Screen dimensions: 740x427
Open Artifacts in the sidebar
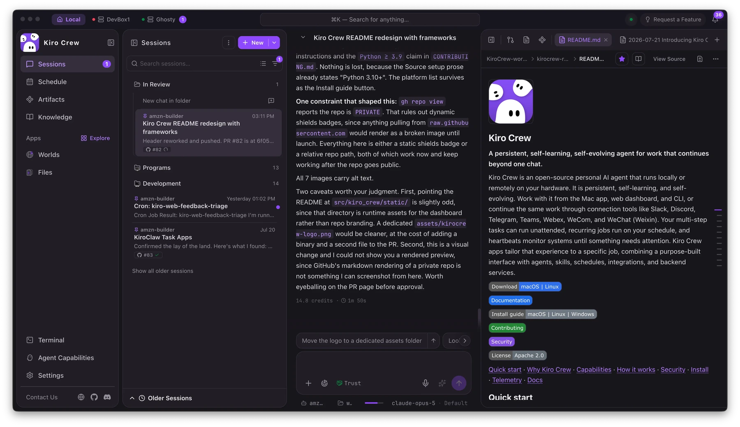tap(67, 99)
